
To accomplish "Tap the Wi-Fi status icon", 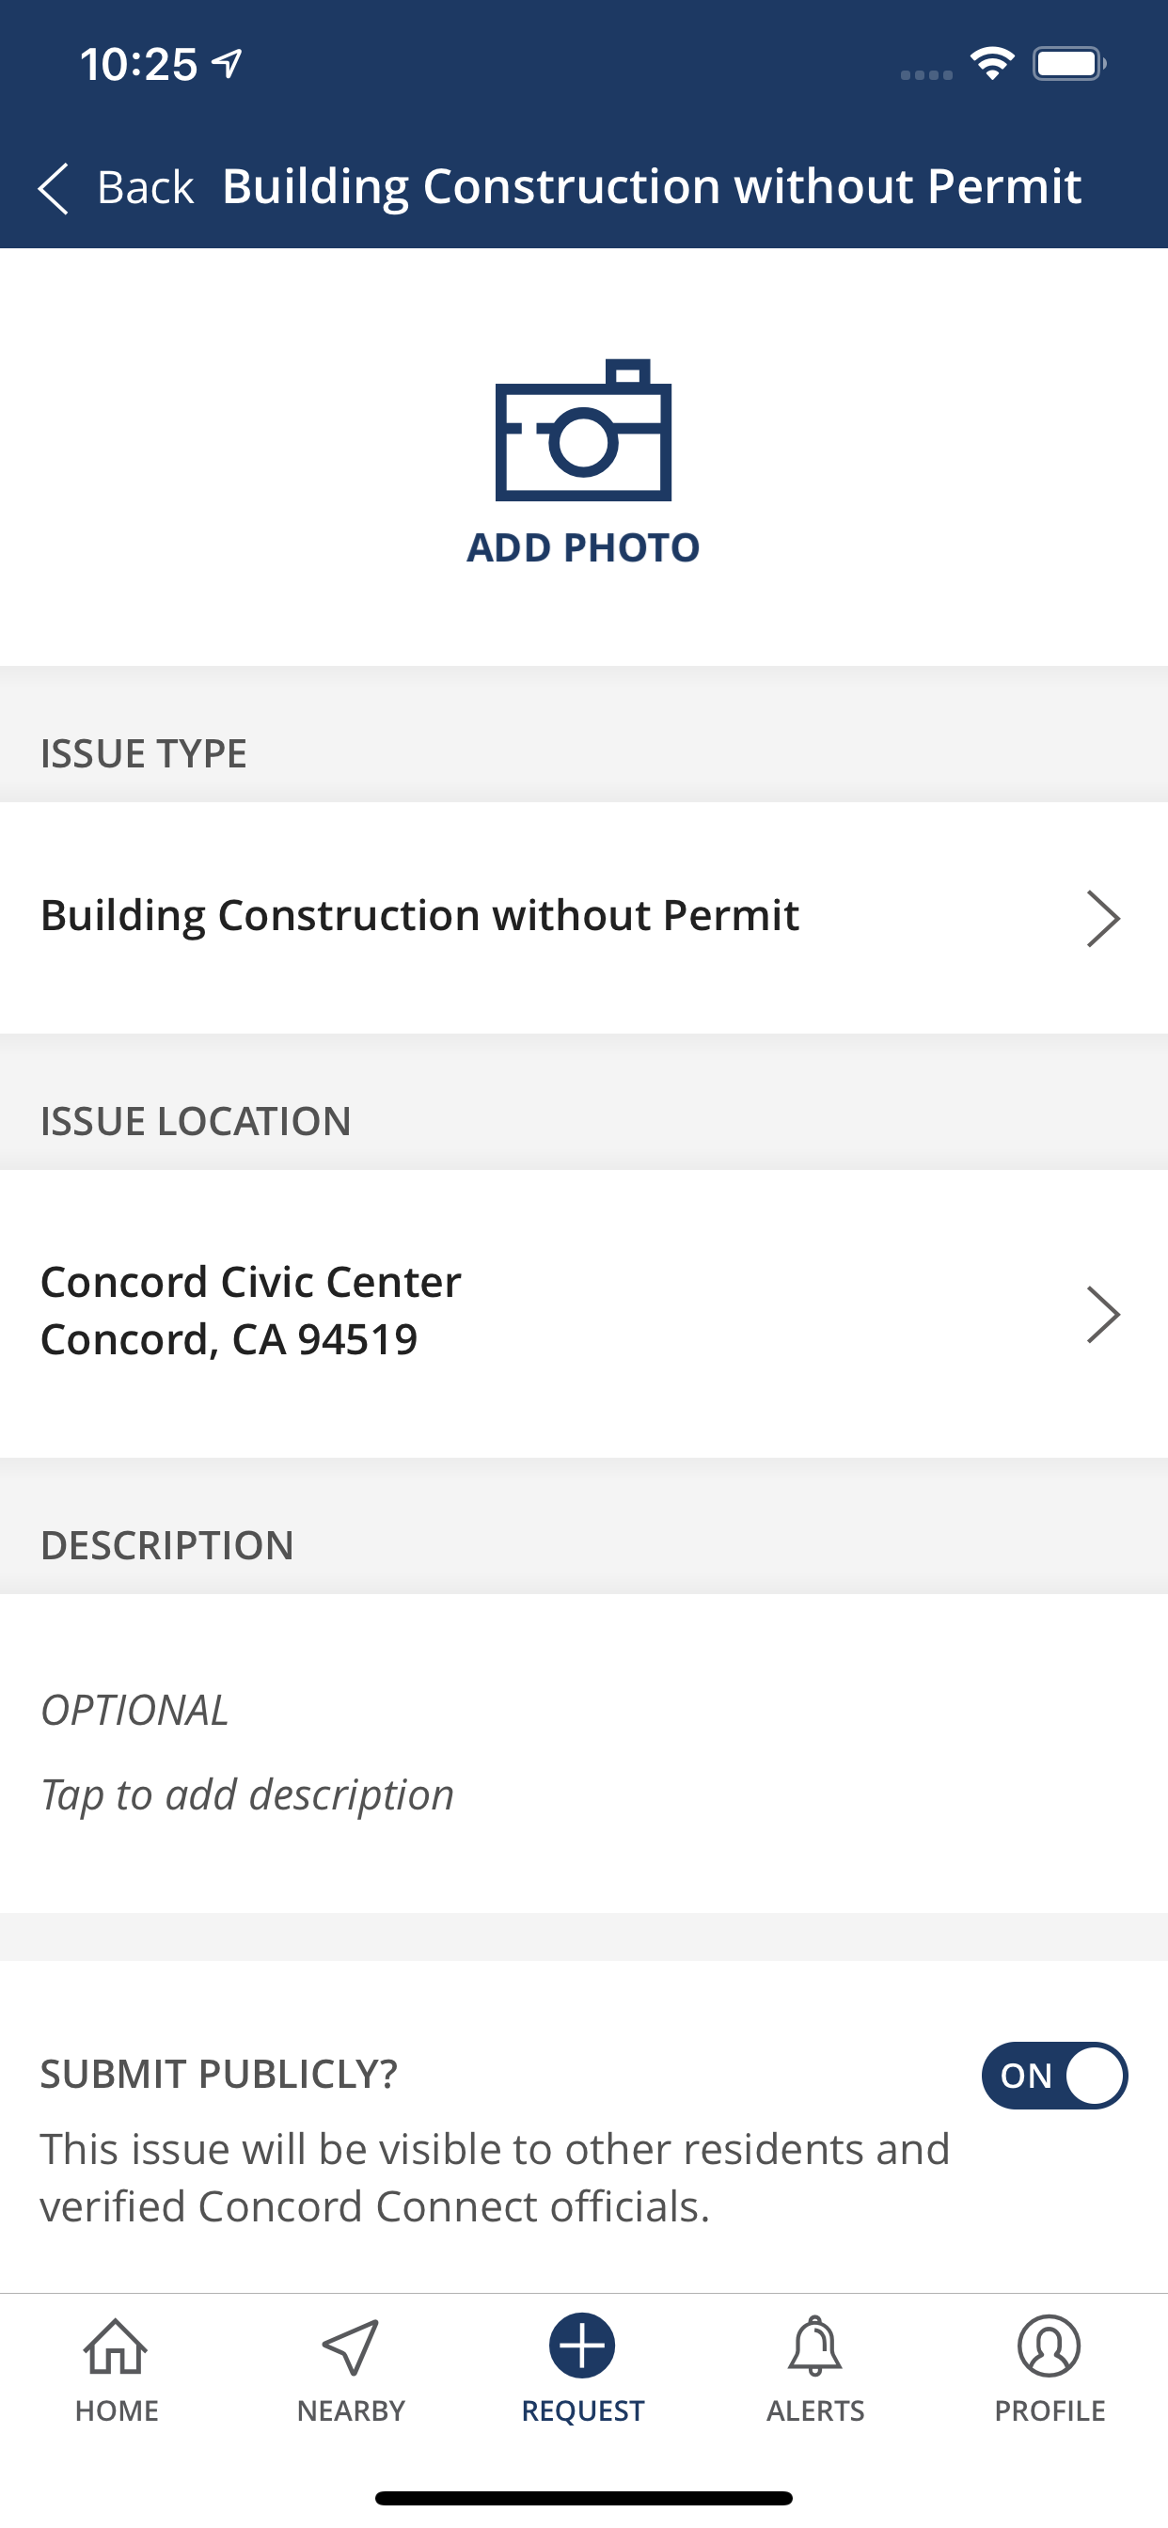I will [992, 64].
